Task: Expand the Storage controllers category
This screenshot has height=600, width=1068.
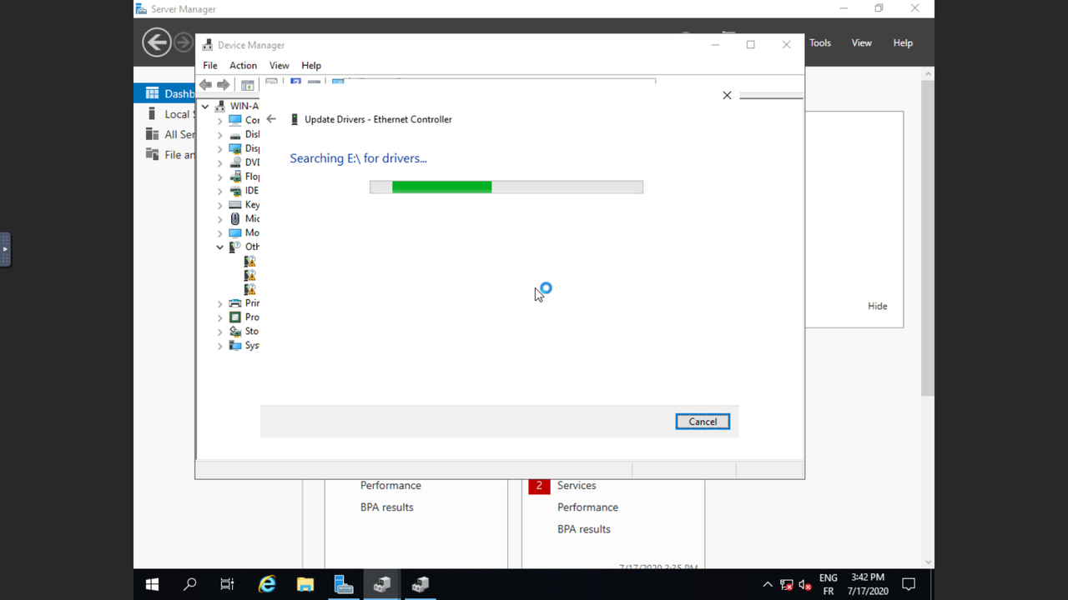Action: (220, 332)
